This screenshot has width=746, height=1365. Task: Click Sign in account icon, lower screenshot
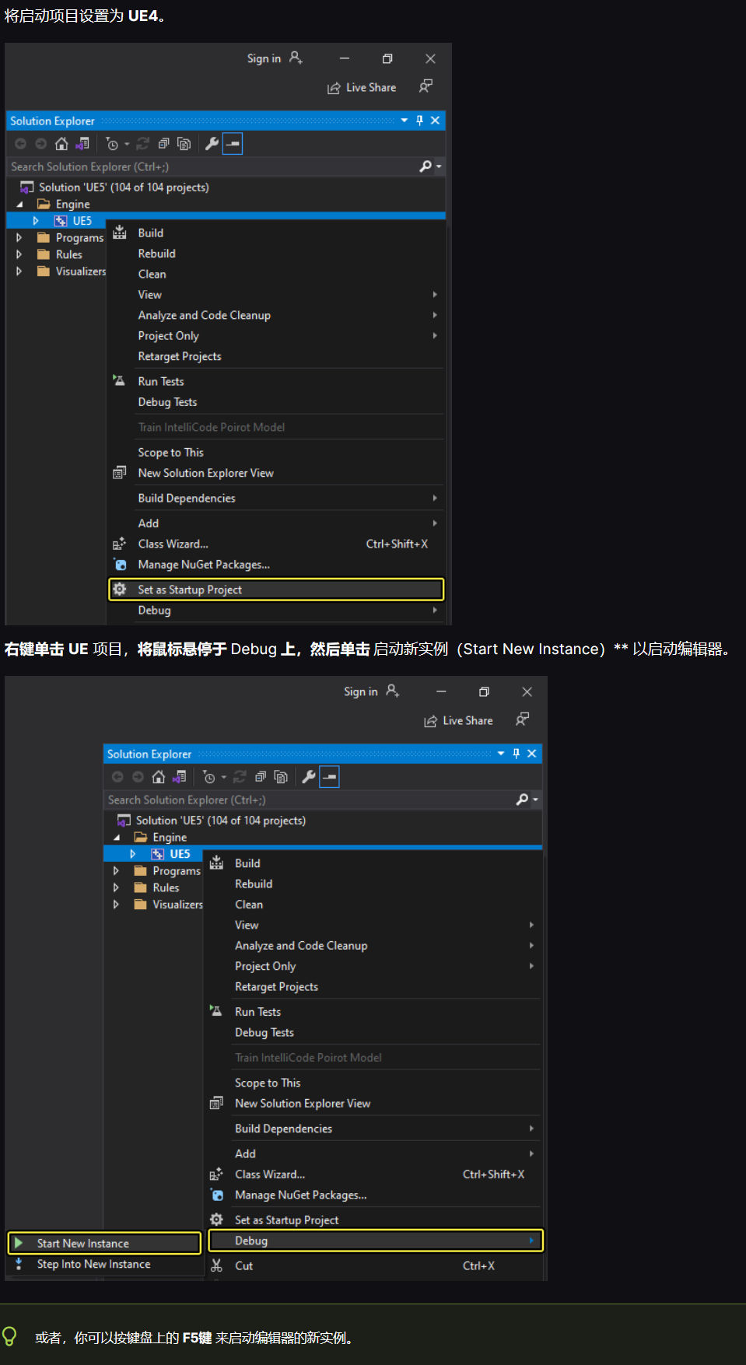393,691
